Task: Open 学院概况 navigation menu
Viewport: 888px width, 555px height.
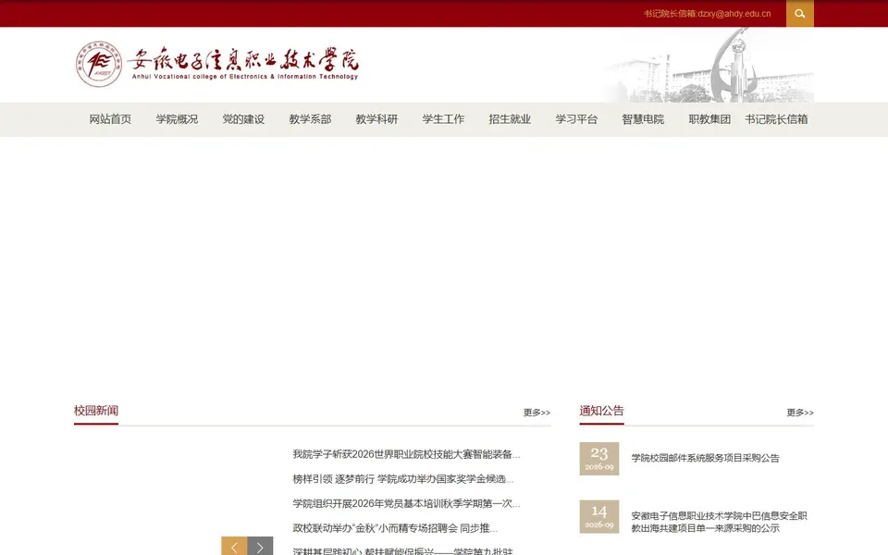Action: [x=177, y=119]
